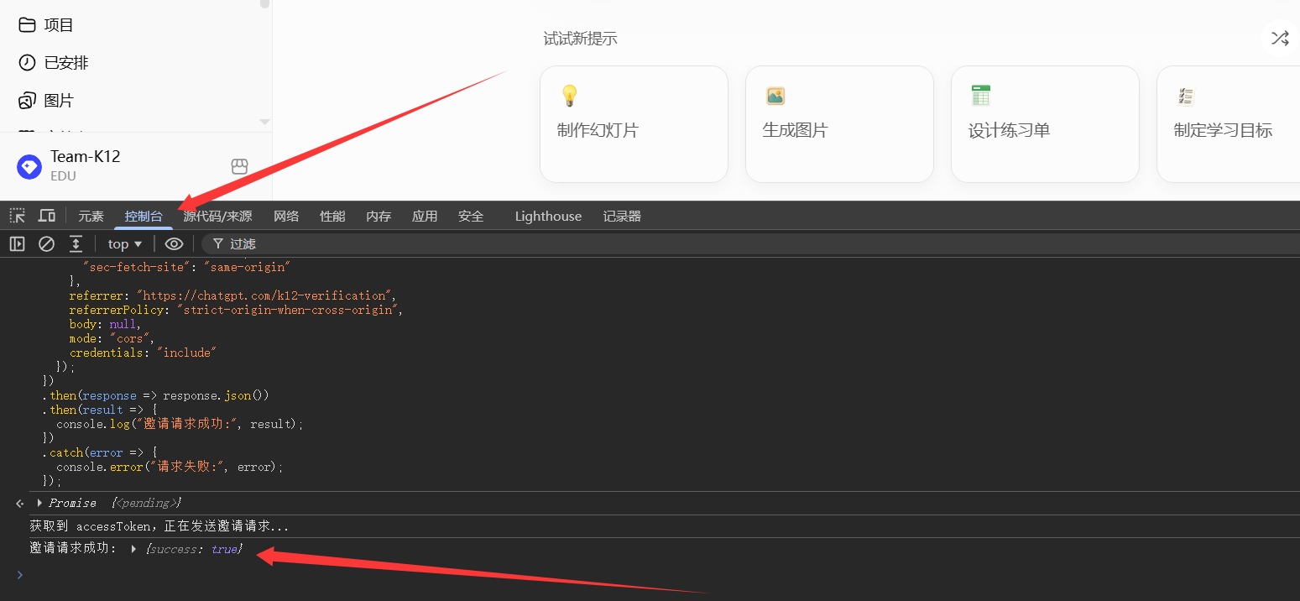
Task: Click the console.error 请求失败 code line
Action: point(170,467)
